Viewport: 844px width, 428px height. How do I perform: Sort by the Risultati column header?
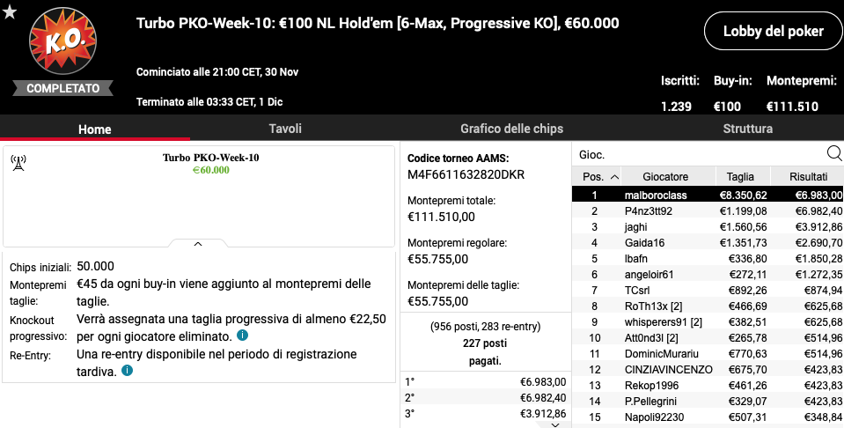point(808,177)
